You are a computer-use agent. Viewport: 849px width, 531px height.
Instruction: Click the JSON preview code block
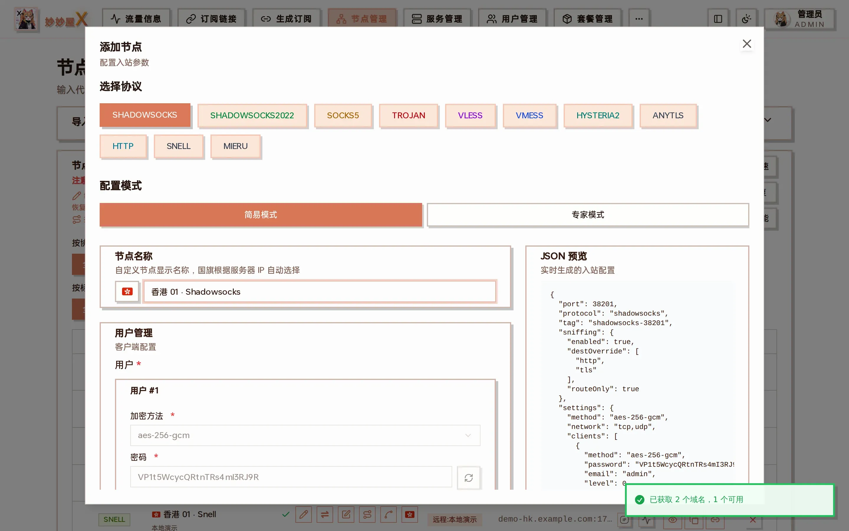coord(637,386)
